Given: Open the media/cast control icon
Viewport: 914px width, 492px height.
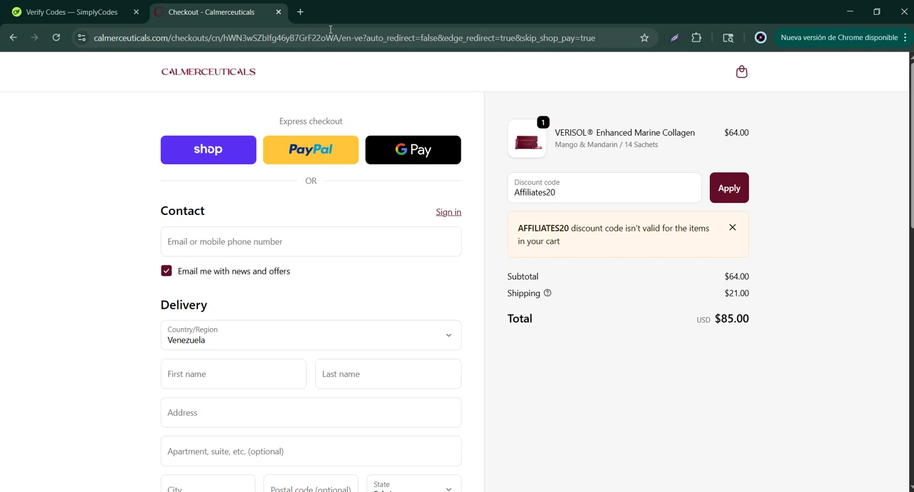Looking at the screenshot, I should (x=728, y=38).
